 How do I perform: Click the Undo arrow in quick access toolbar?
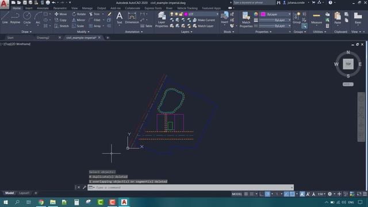tap(53, 2)
